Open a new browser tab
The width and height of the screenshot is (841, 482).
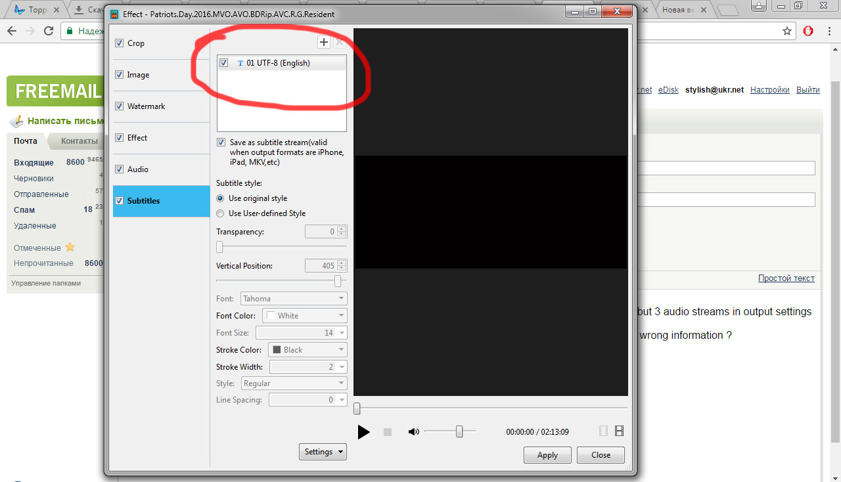tap(727, 10)
